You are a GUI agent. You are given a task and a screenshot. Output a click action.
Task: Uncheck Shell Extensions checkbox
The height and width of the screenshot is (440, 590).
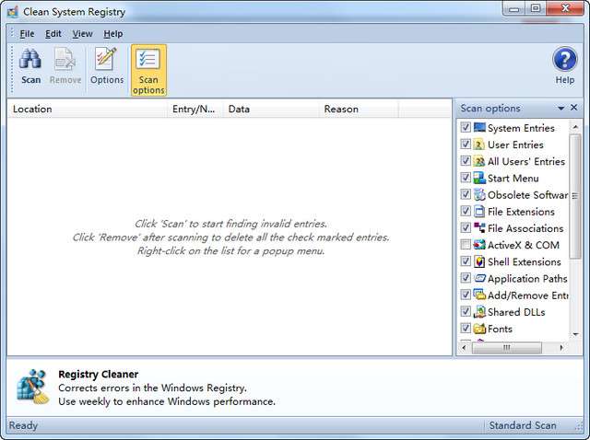(x=466, y=261)
